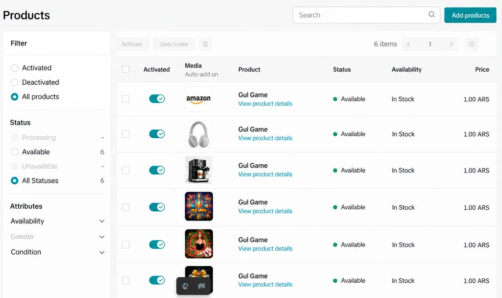Select the Available radio option in the Status filter

[14, 152]
